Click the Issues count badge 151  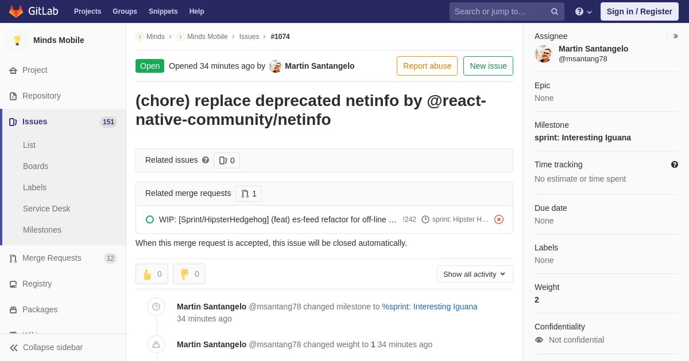tap(109, 122)
